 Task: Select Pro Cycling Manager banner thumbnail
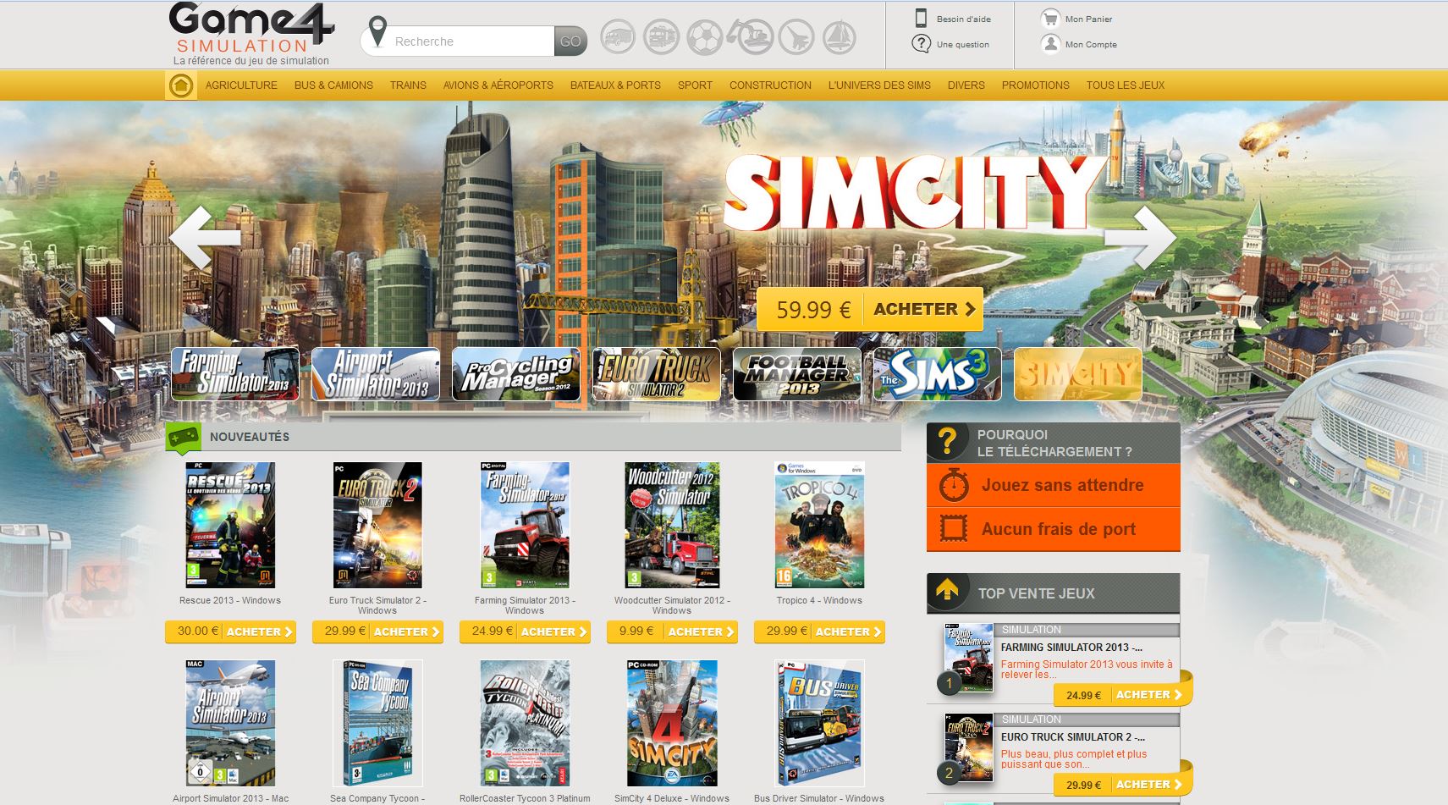pos(516,374)
